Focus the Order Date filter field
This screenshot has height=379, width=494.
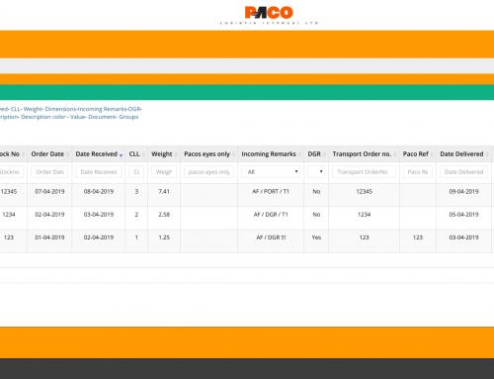(x=49, y=172)
